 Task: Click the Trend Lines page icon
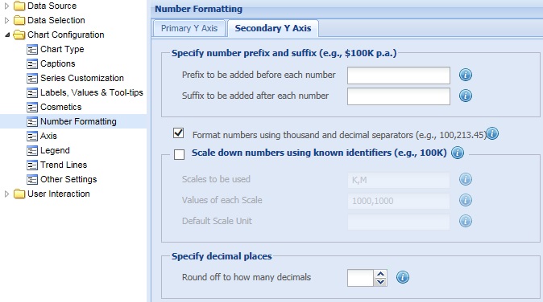(32, 165)
